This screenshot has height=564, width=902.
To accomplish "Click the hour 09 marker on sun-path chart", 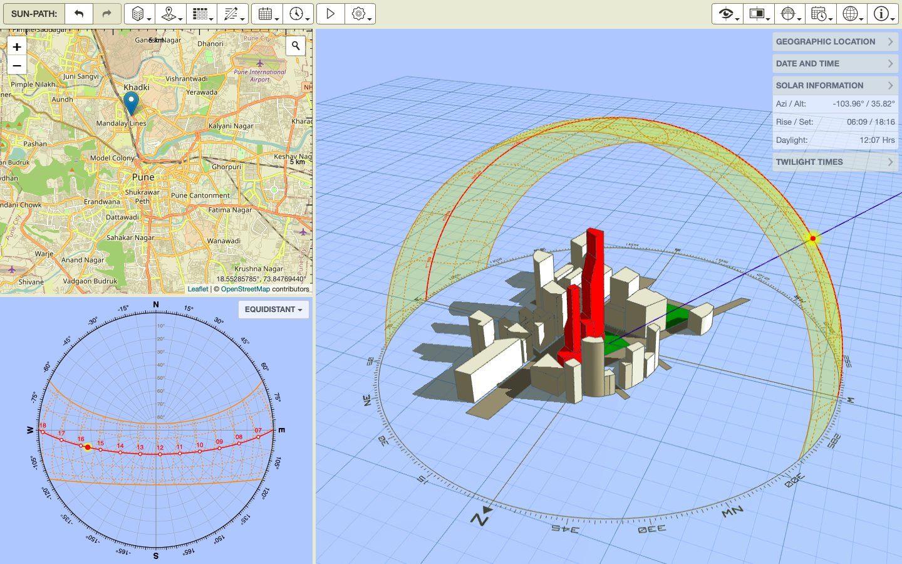I will tap(219, 448).
